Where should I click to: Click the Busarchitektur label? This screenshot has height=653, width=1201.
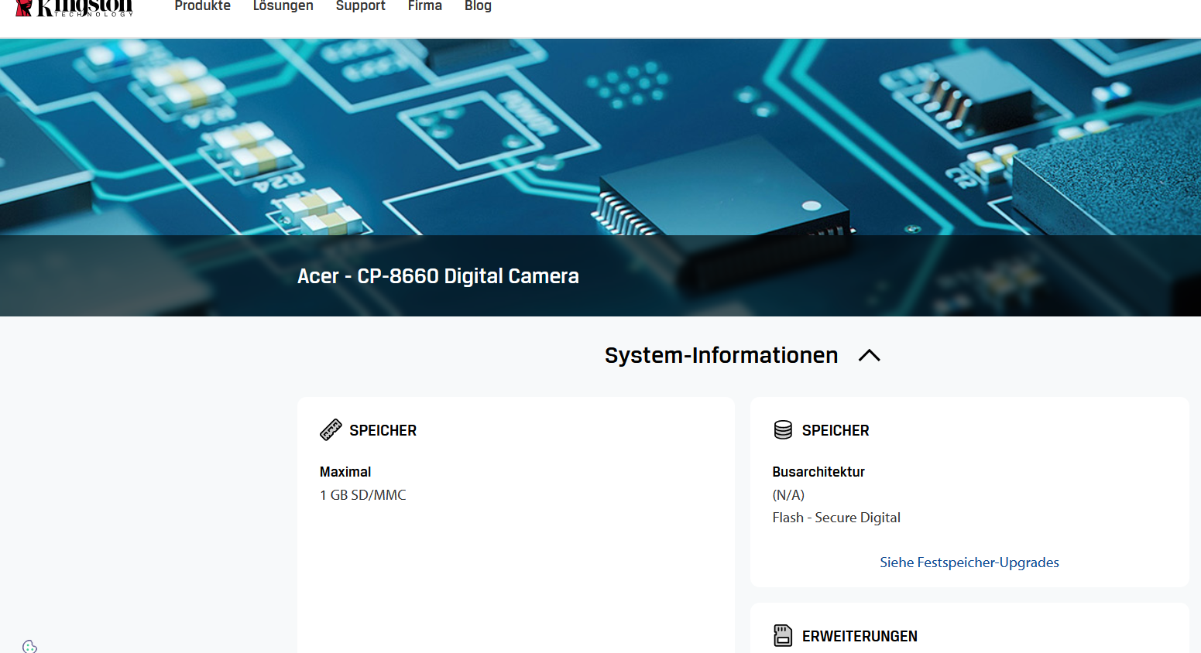click(818, 472)
